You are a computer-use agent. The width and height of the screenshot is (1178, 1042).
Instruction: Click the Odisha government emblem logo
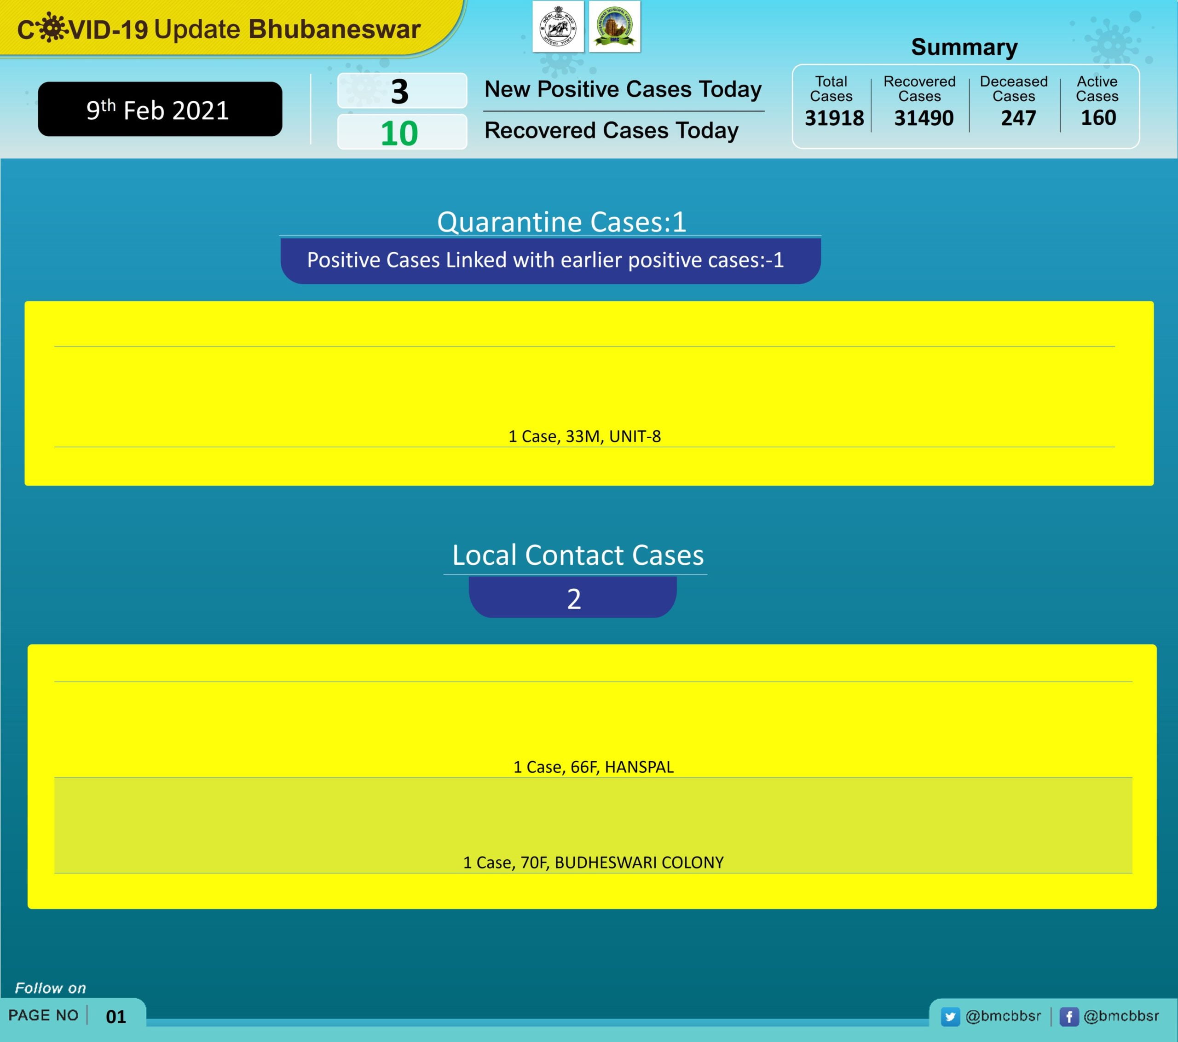click(557, 27)
